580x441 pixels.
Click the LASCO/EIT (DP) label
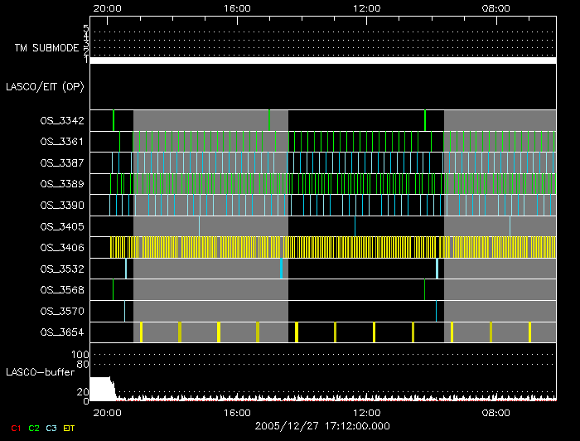(x=45, y=86)
